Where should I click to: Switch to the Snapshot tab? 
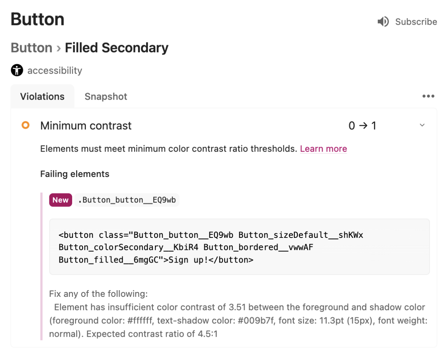[x=106, y=96]
